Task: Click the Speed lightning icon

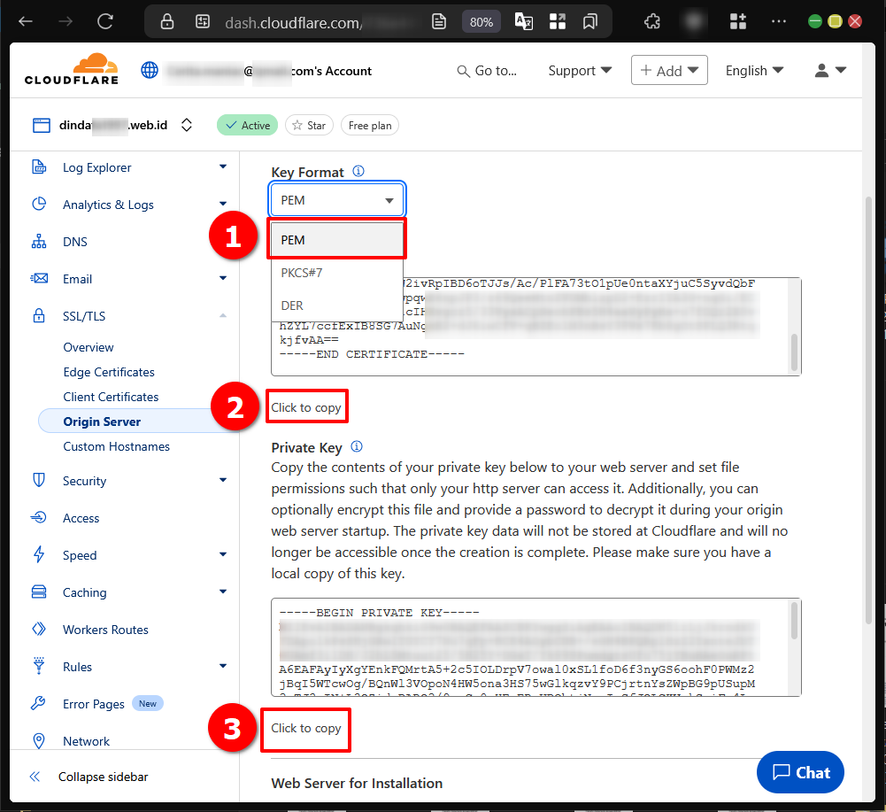Action: (x=39, y=554)
